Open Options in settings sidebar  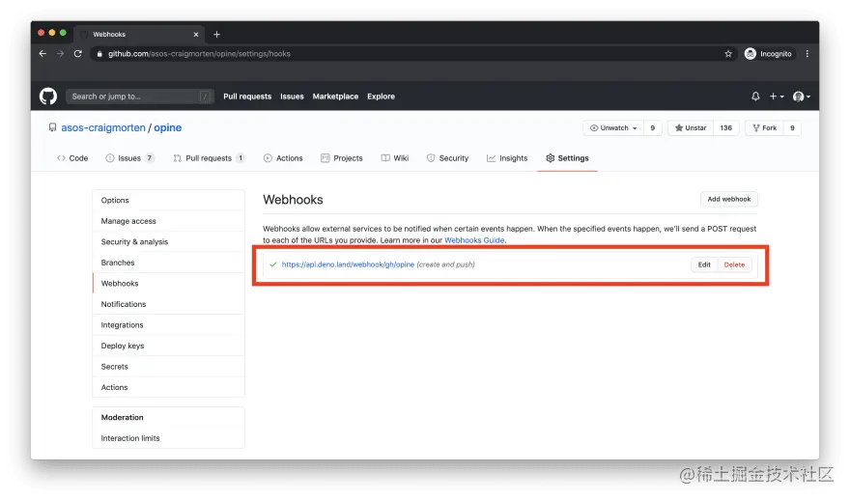(x=169, y=201)
